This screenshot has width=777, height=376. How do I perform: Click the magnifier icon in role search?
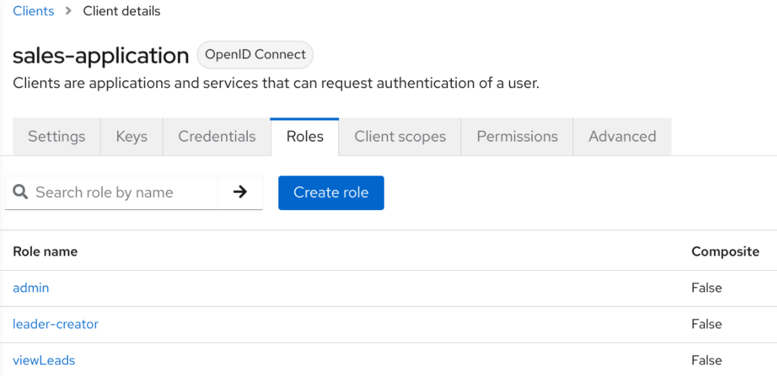click(x=21, y=193)
